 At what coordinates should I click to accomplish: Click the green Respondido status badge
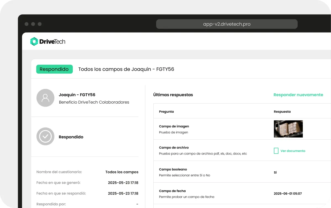click(x=54, y=69)
